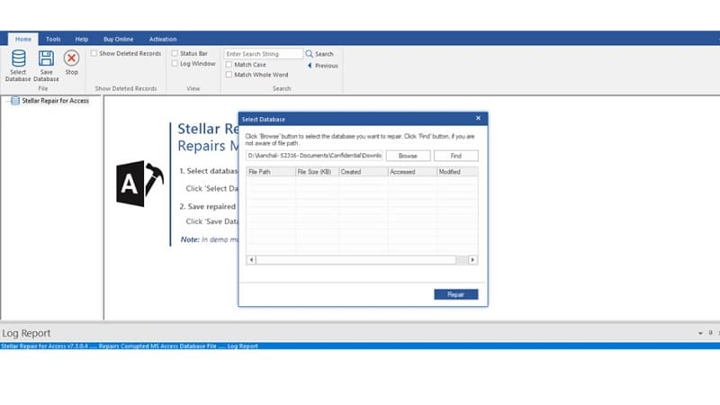The image size is (720, 405).
Task: Click the Repair button
Action: pyautogui.click(x=456, y=294)
